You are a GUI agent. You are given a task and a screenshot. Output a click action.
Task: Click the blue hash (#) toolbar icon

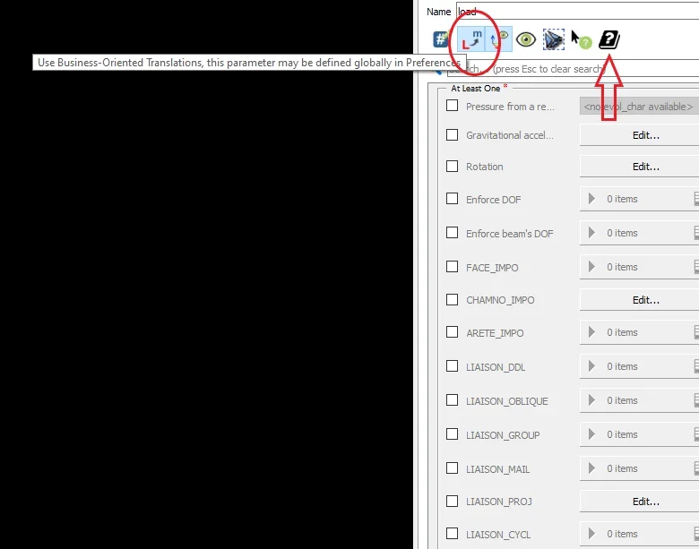point(441,39)
